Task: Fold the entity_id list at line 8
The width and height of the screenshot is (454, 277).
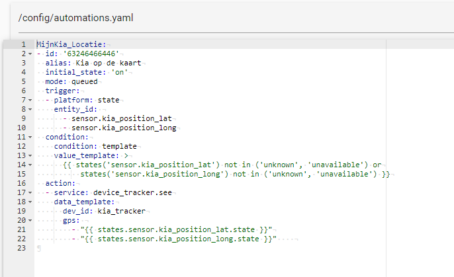Action: point(30,110)
